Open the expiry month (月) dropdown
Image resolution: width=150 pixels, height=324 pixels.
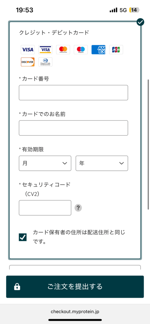click(x=45, y=163)
